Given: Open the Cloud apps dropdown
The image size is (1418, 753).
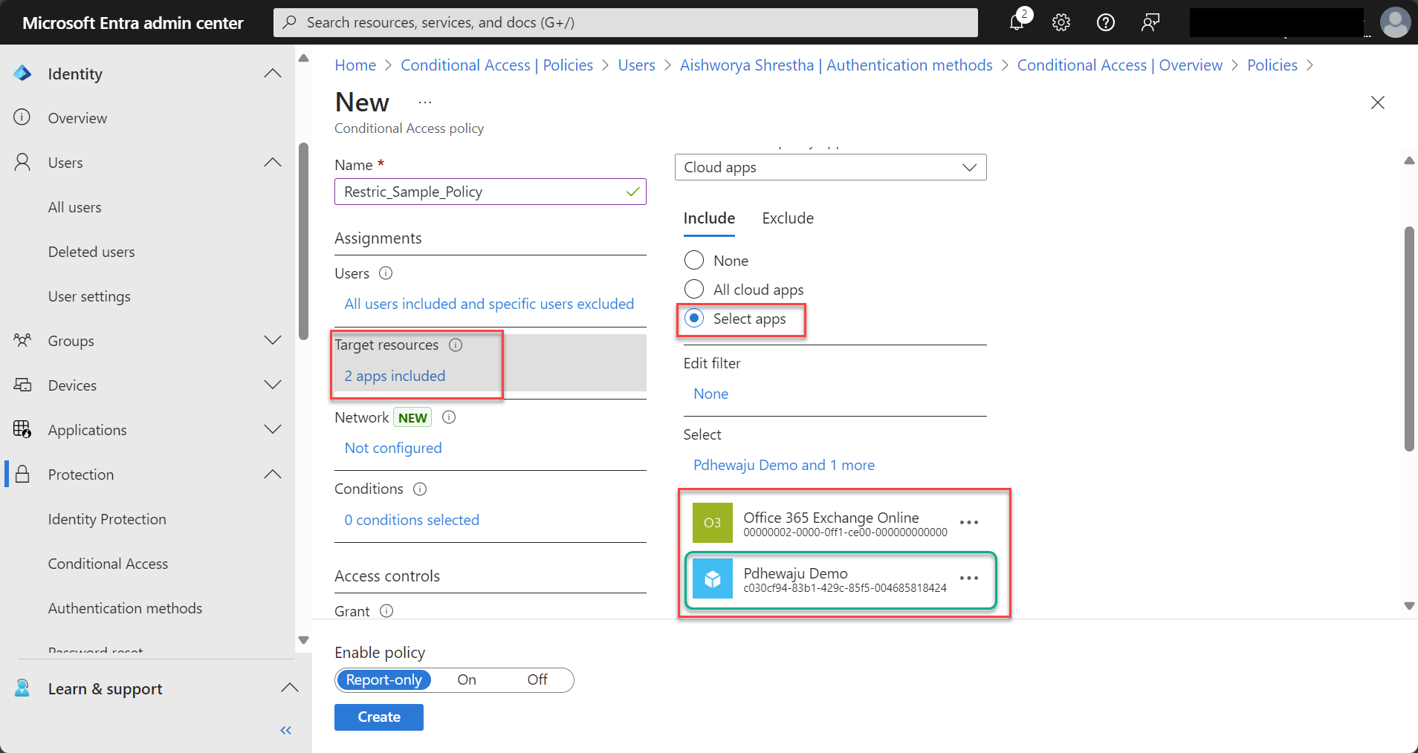Looking at the screenshot, I should click(830, 167).
